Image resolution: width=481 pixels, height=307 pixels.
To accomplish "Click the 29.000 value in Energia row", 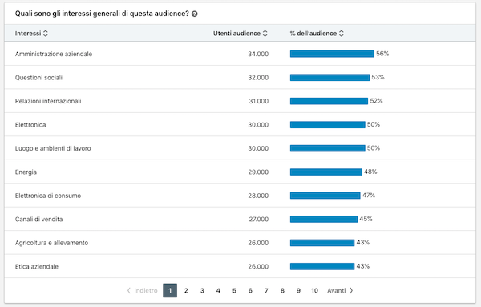I will pos(258,172).
